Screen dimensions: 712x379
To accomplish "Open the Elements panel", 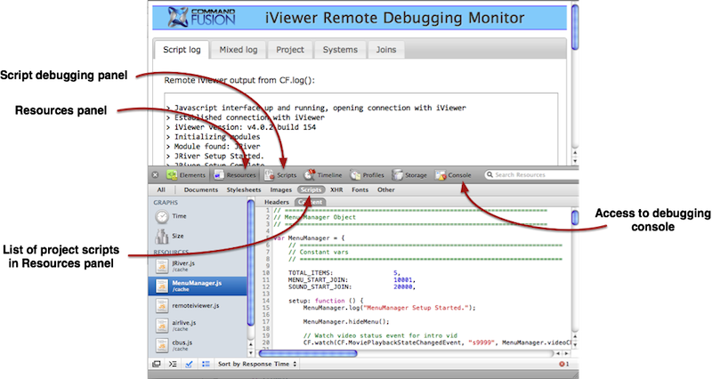I will pyautogui.click(x=186, y=174).
